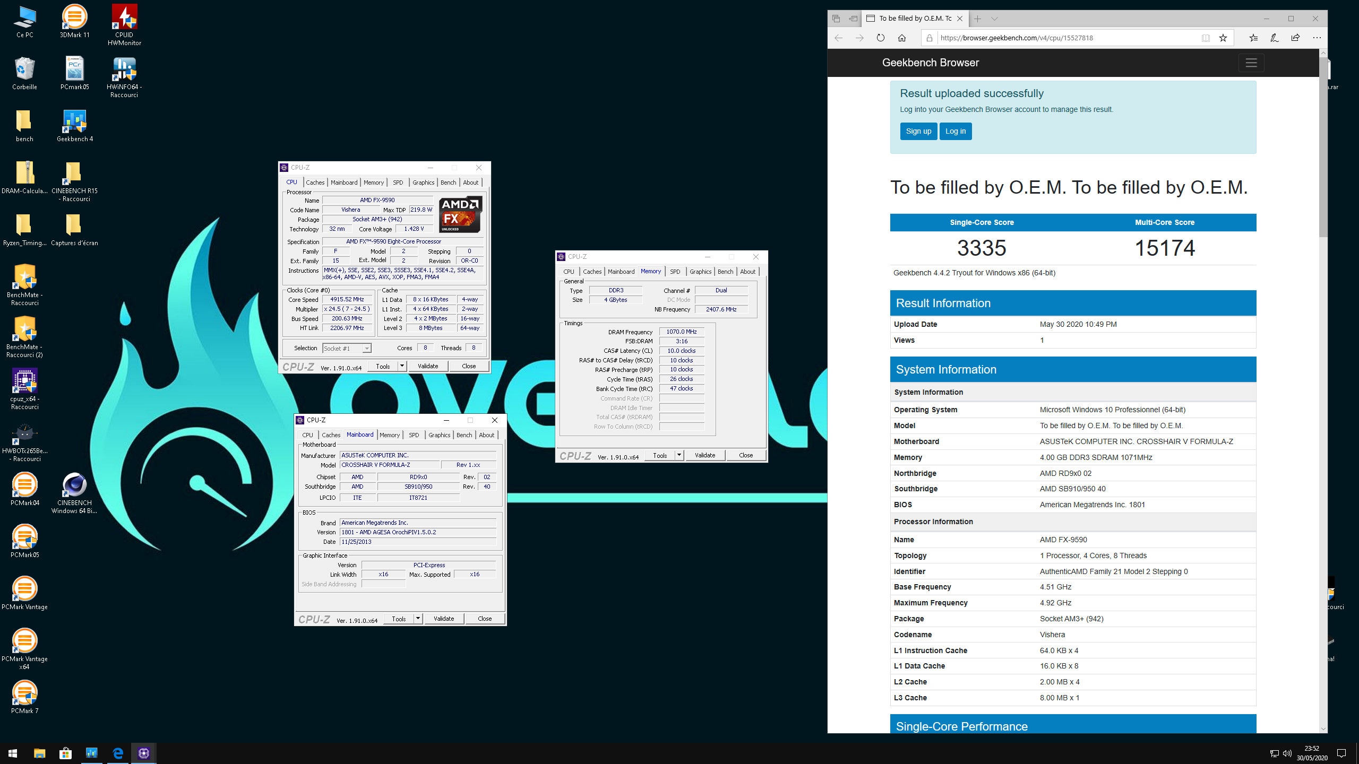Open the 3DMark 11 desktop shortcut
The width and height of the screenshot is (1359, 764).
[74, 22]
